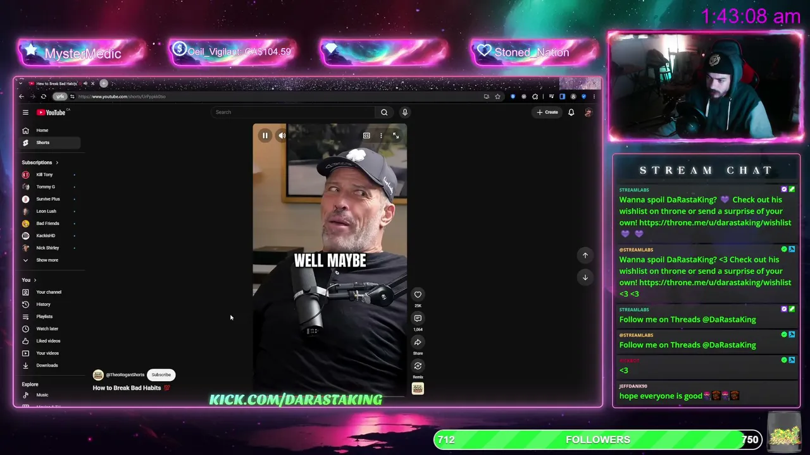
Task: Open the browser extensions puzzle icon
Action: coord(535,97)
